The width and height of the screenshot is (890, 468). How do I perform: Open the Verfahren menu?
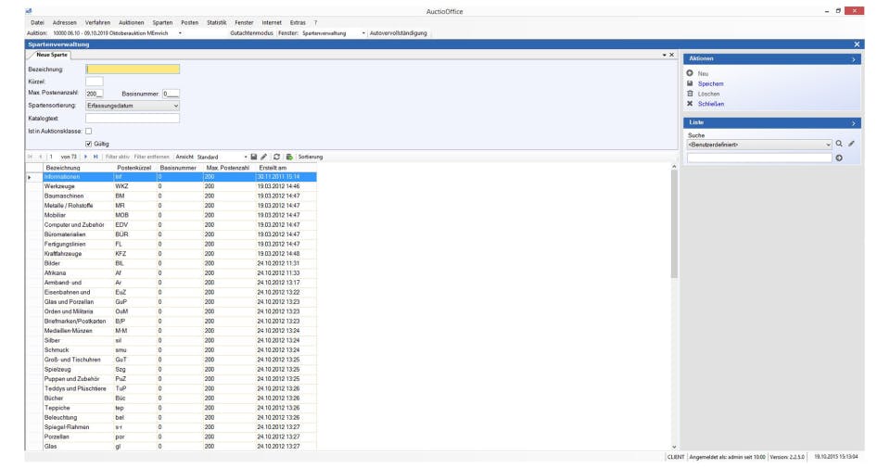point(97,22)
